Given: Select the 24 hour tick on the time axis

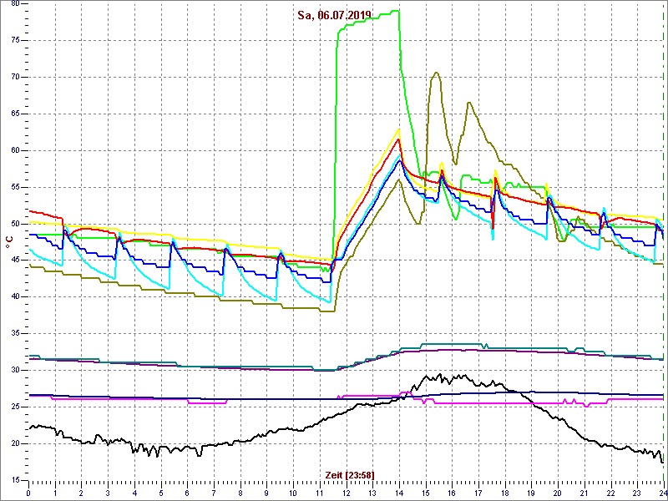Looking at the screenshot, I should 662,493.
